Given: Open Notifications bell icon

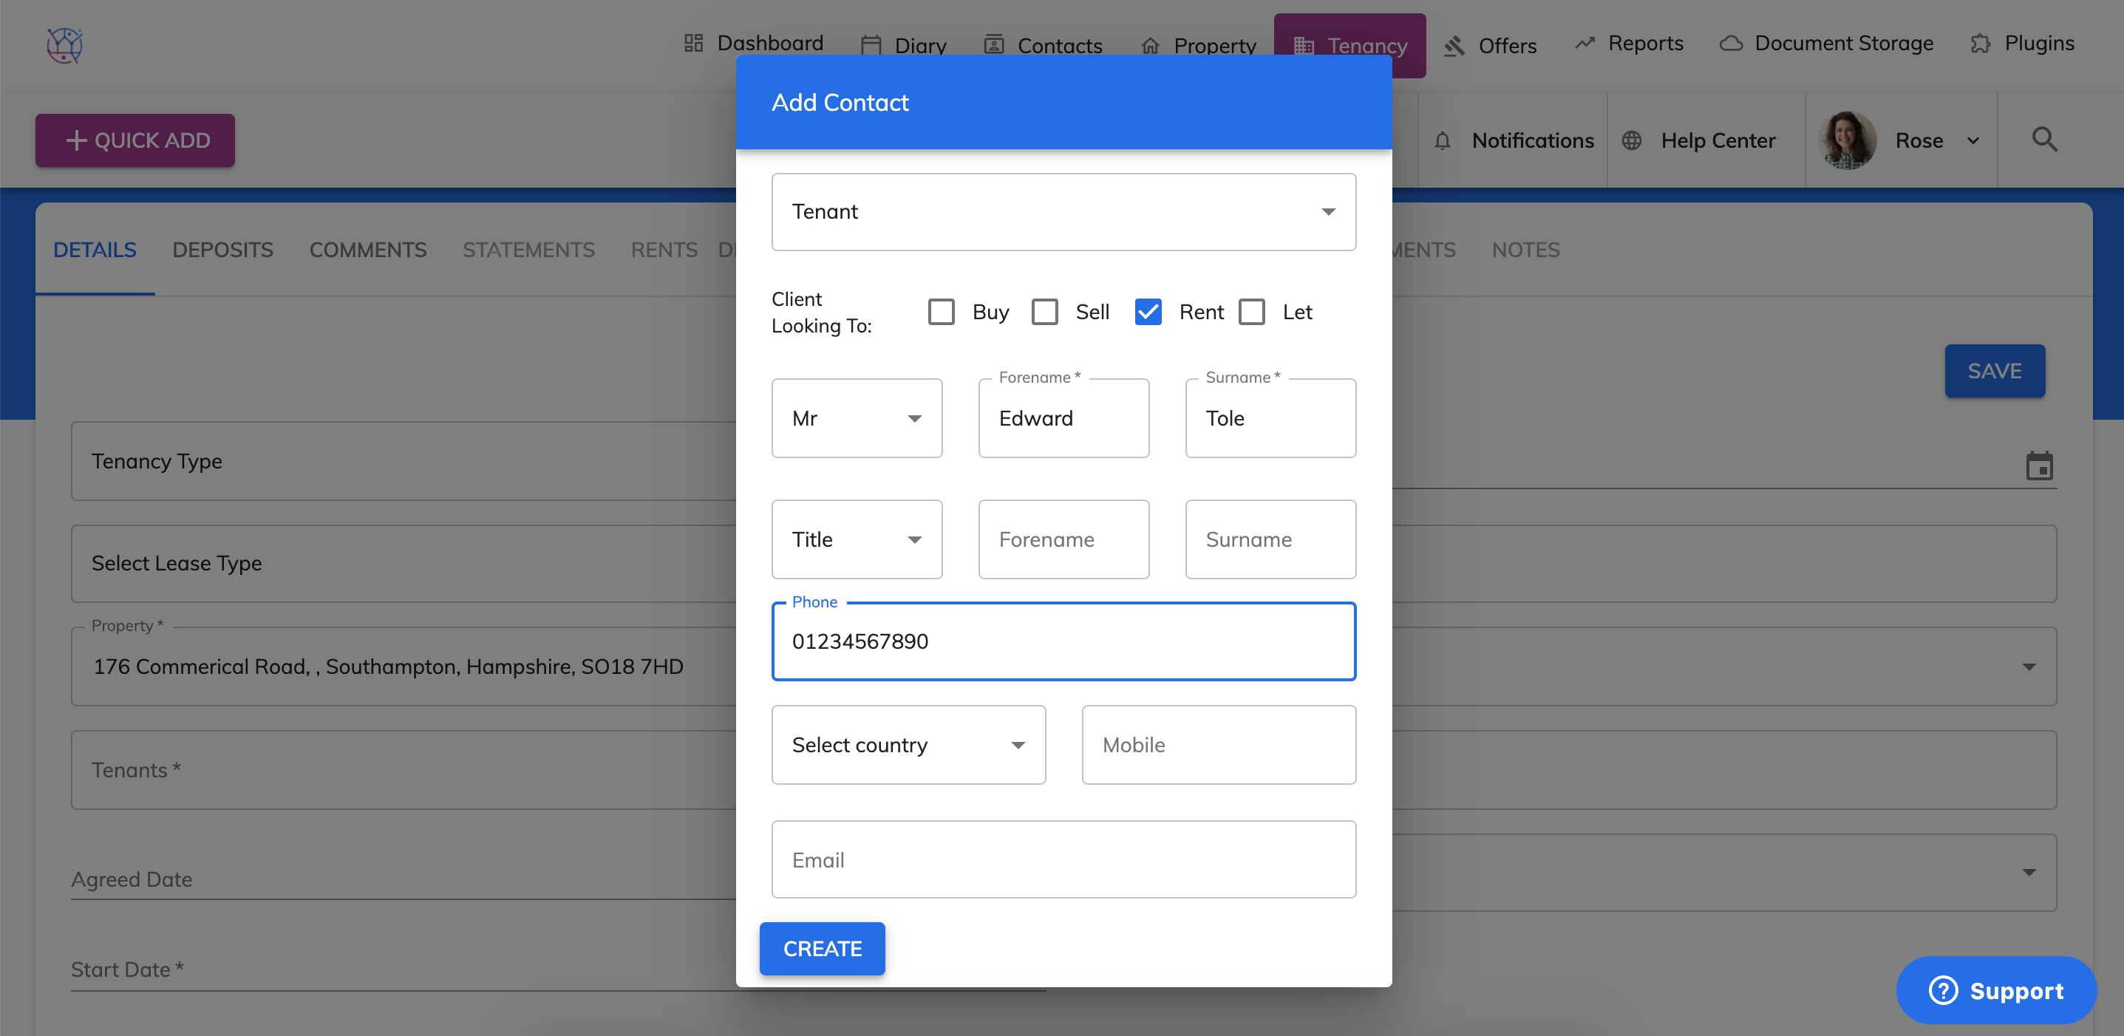Looking at the screenshot, I should point(1442,141).
